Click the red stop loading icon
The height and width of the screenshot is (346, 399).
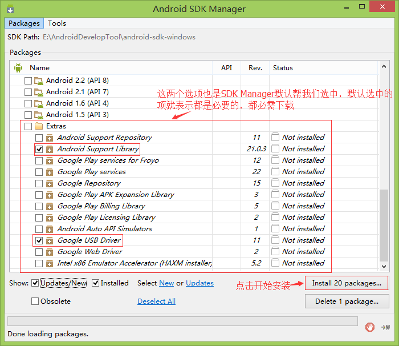(370, 327)
